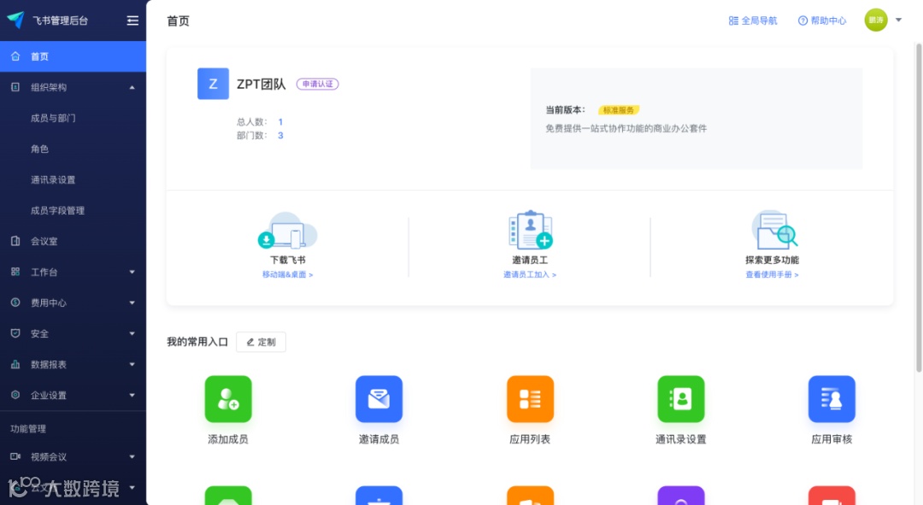Image resolution: width=923 pixels, height=505 pixels.
Task: Click the department count 3
Action: click(280, 135)
